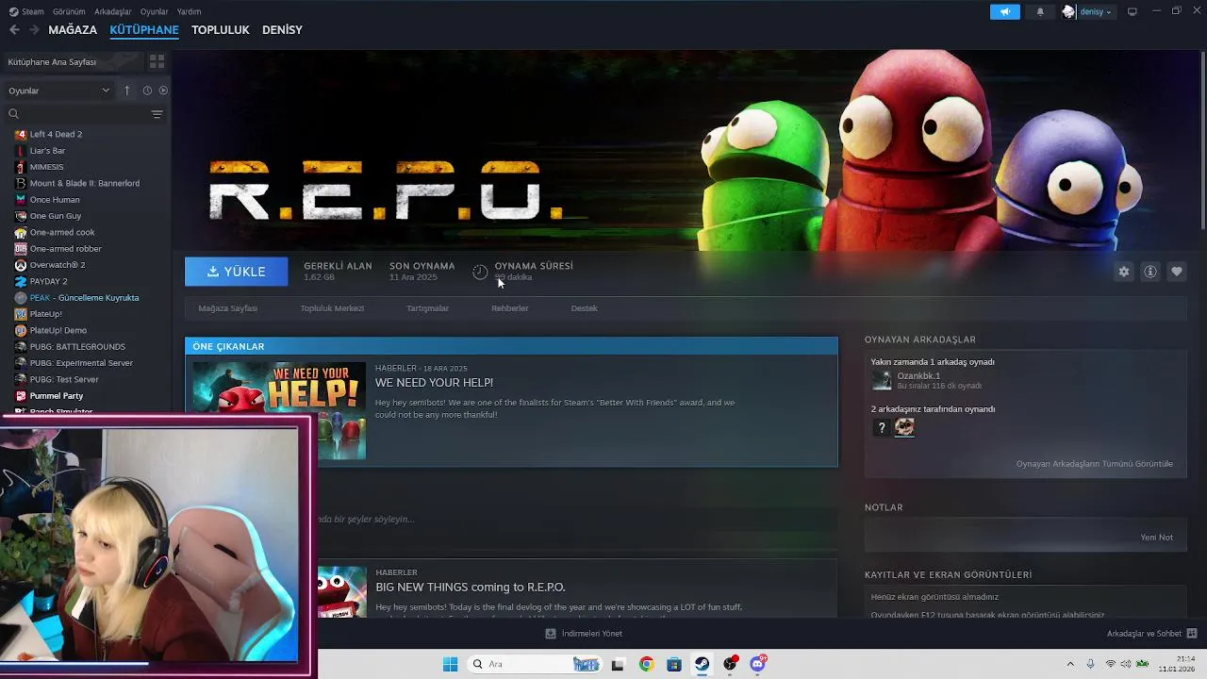
Task: Select PUBG: Test Server in library
Action: (x=64, y=379)
